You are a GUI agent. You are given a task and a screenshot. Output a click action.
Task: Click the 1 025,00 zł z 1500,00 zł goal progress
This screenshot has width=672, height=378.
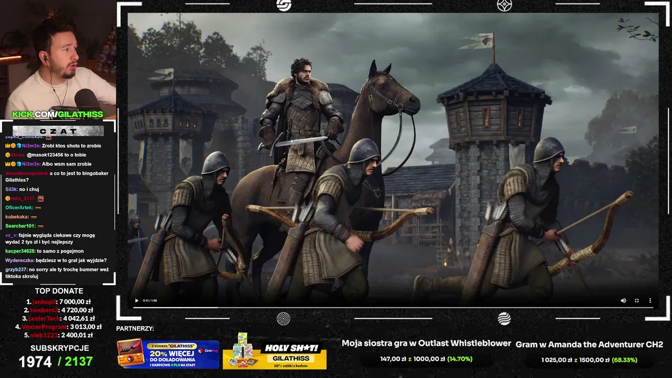(x=589, y=360)
